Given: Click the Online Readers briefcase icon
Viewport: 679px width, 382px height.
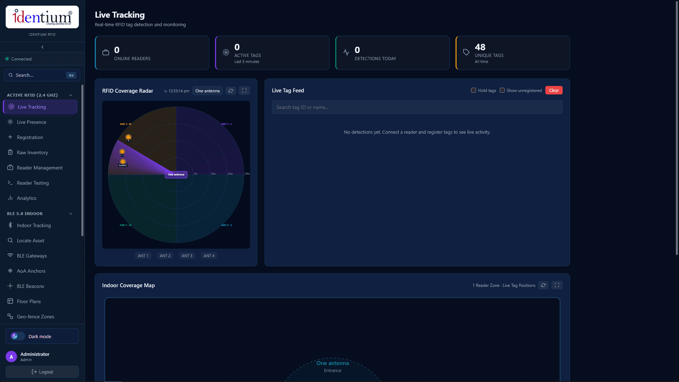Looking at the screenshot, I should (106, 53).
